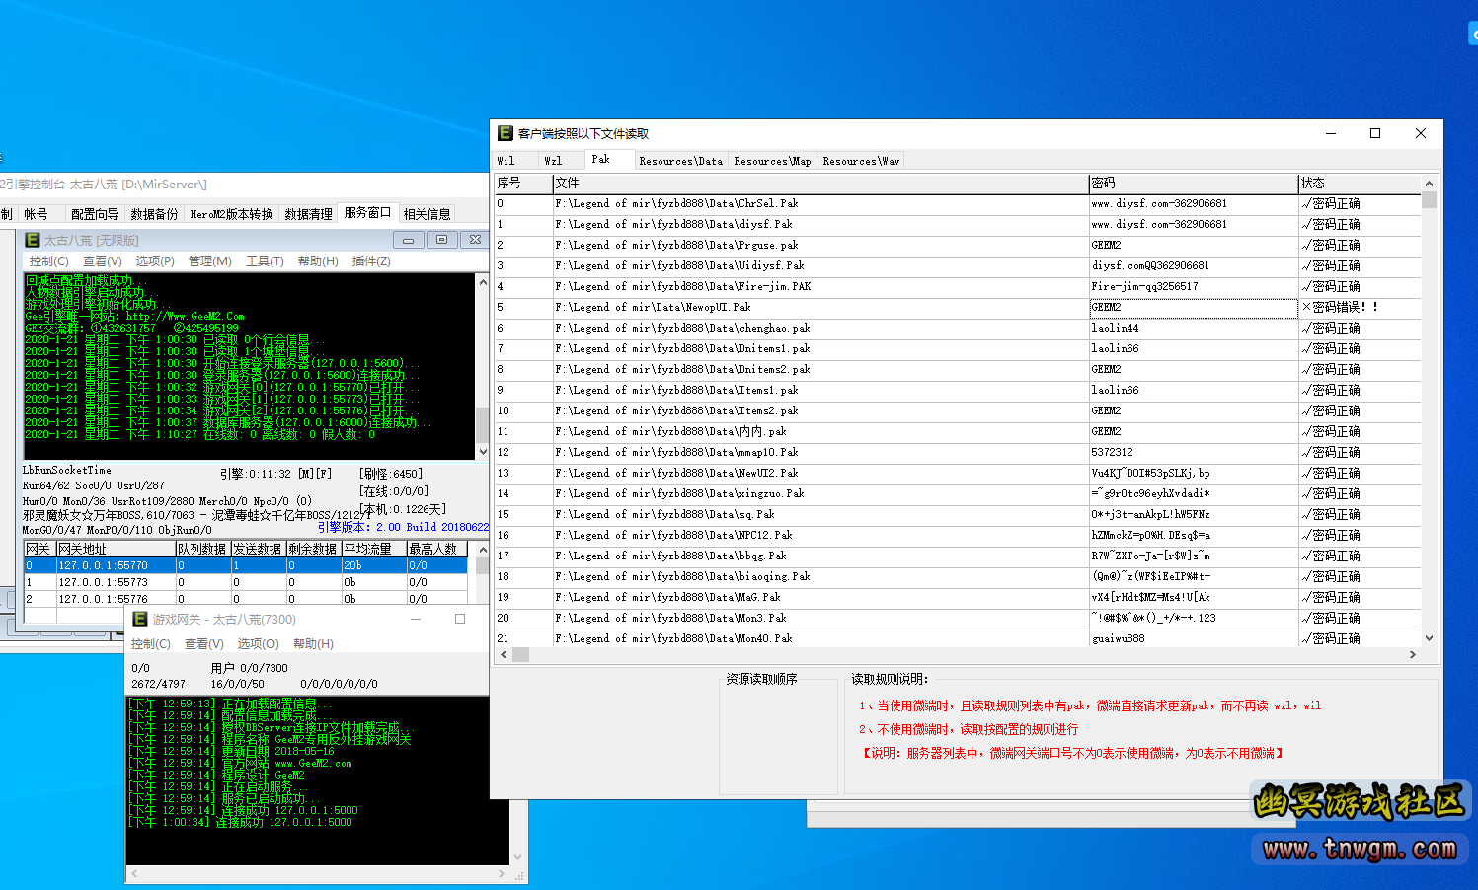Screen dimensions: 1478x890
Task: Click the up arrow of the gateway table scrollbar
Action: (x=482, y=550)
